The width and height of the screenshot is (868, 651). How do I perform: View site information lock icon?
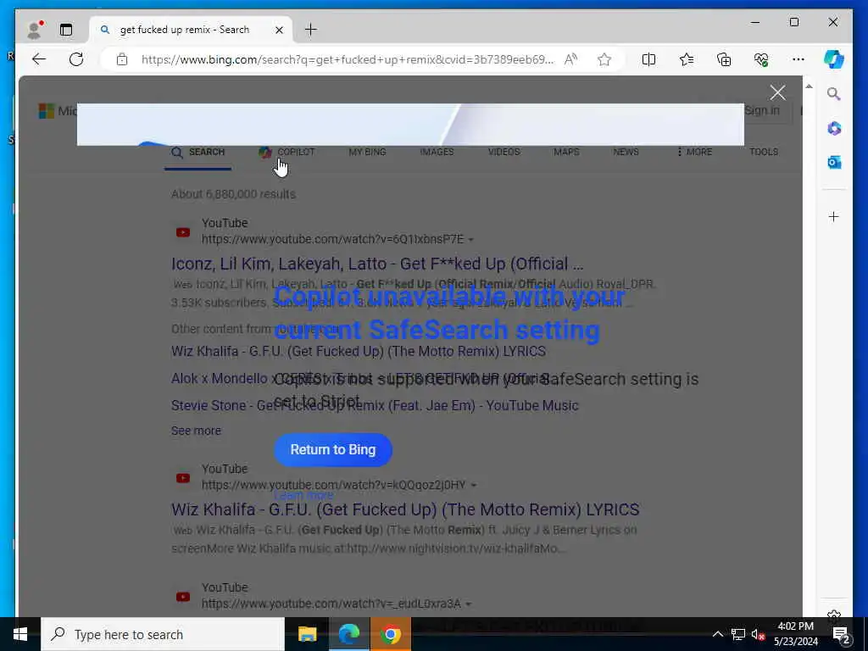click(122, 59)
